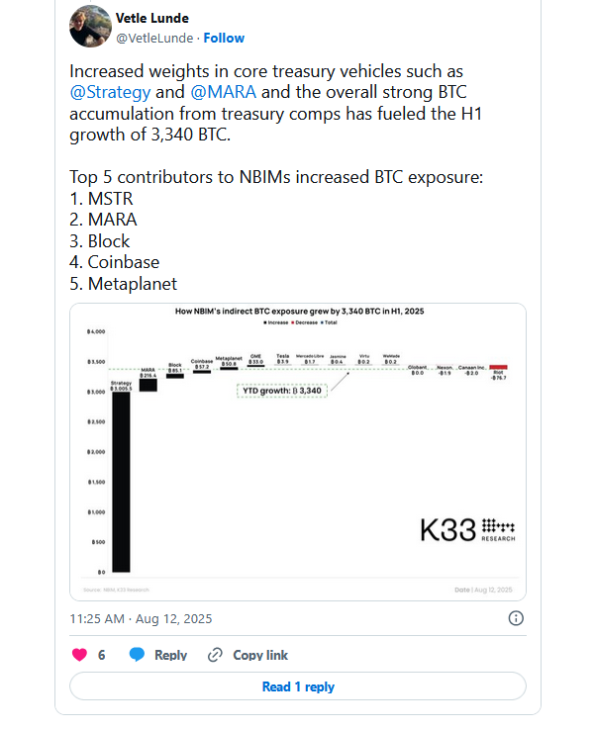Open the @MARA mention link
Viewport: 594px width, 730px height.
pyautogui.click(x=223, y=92)
